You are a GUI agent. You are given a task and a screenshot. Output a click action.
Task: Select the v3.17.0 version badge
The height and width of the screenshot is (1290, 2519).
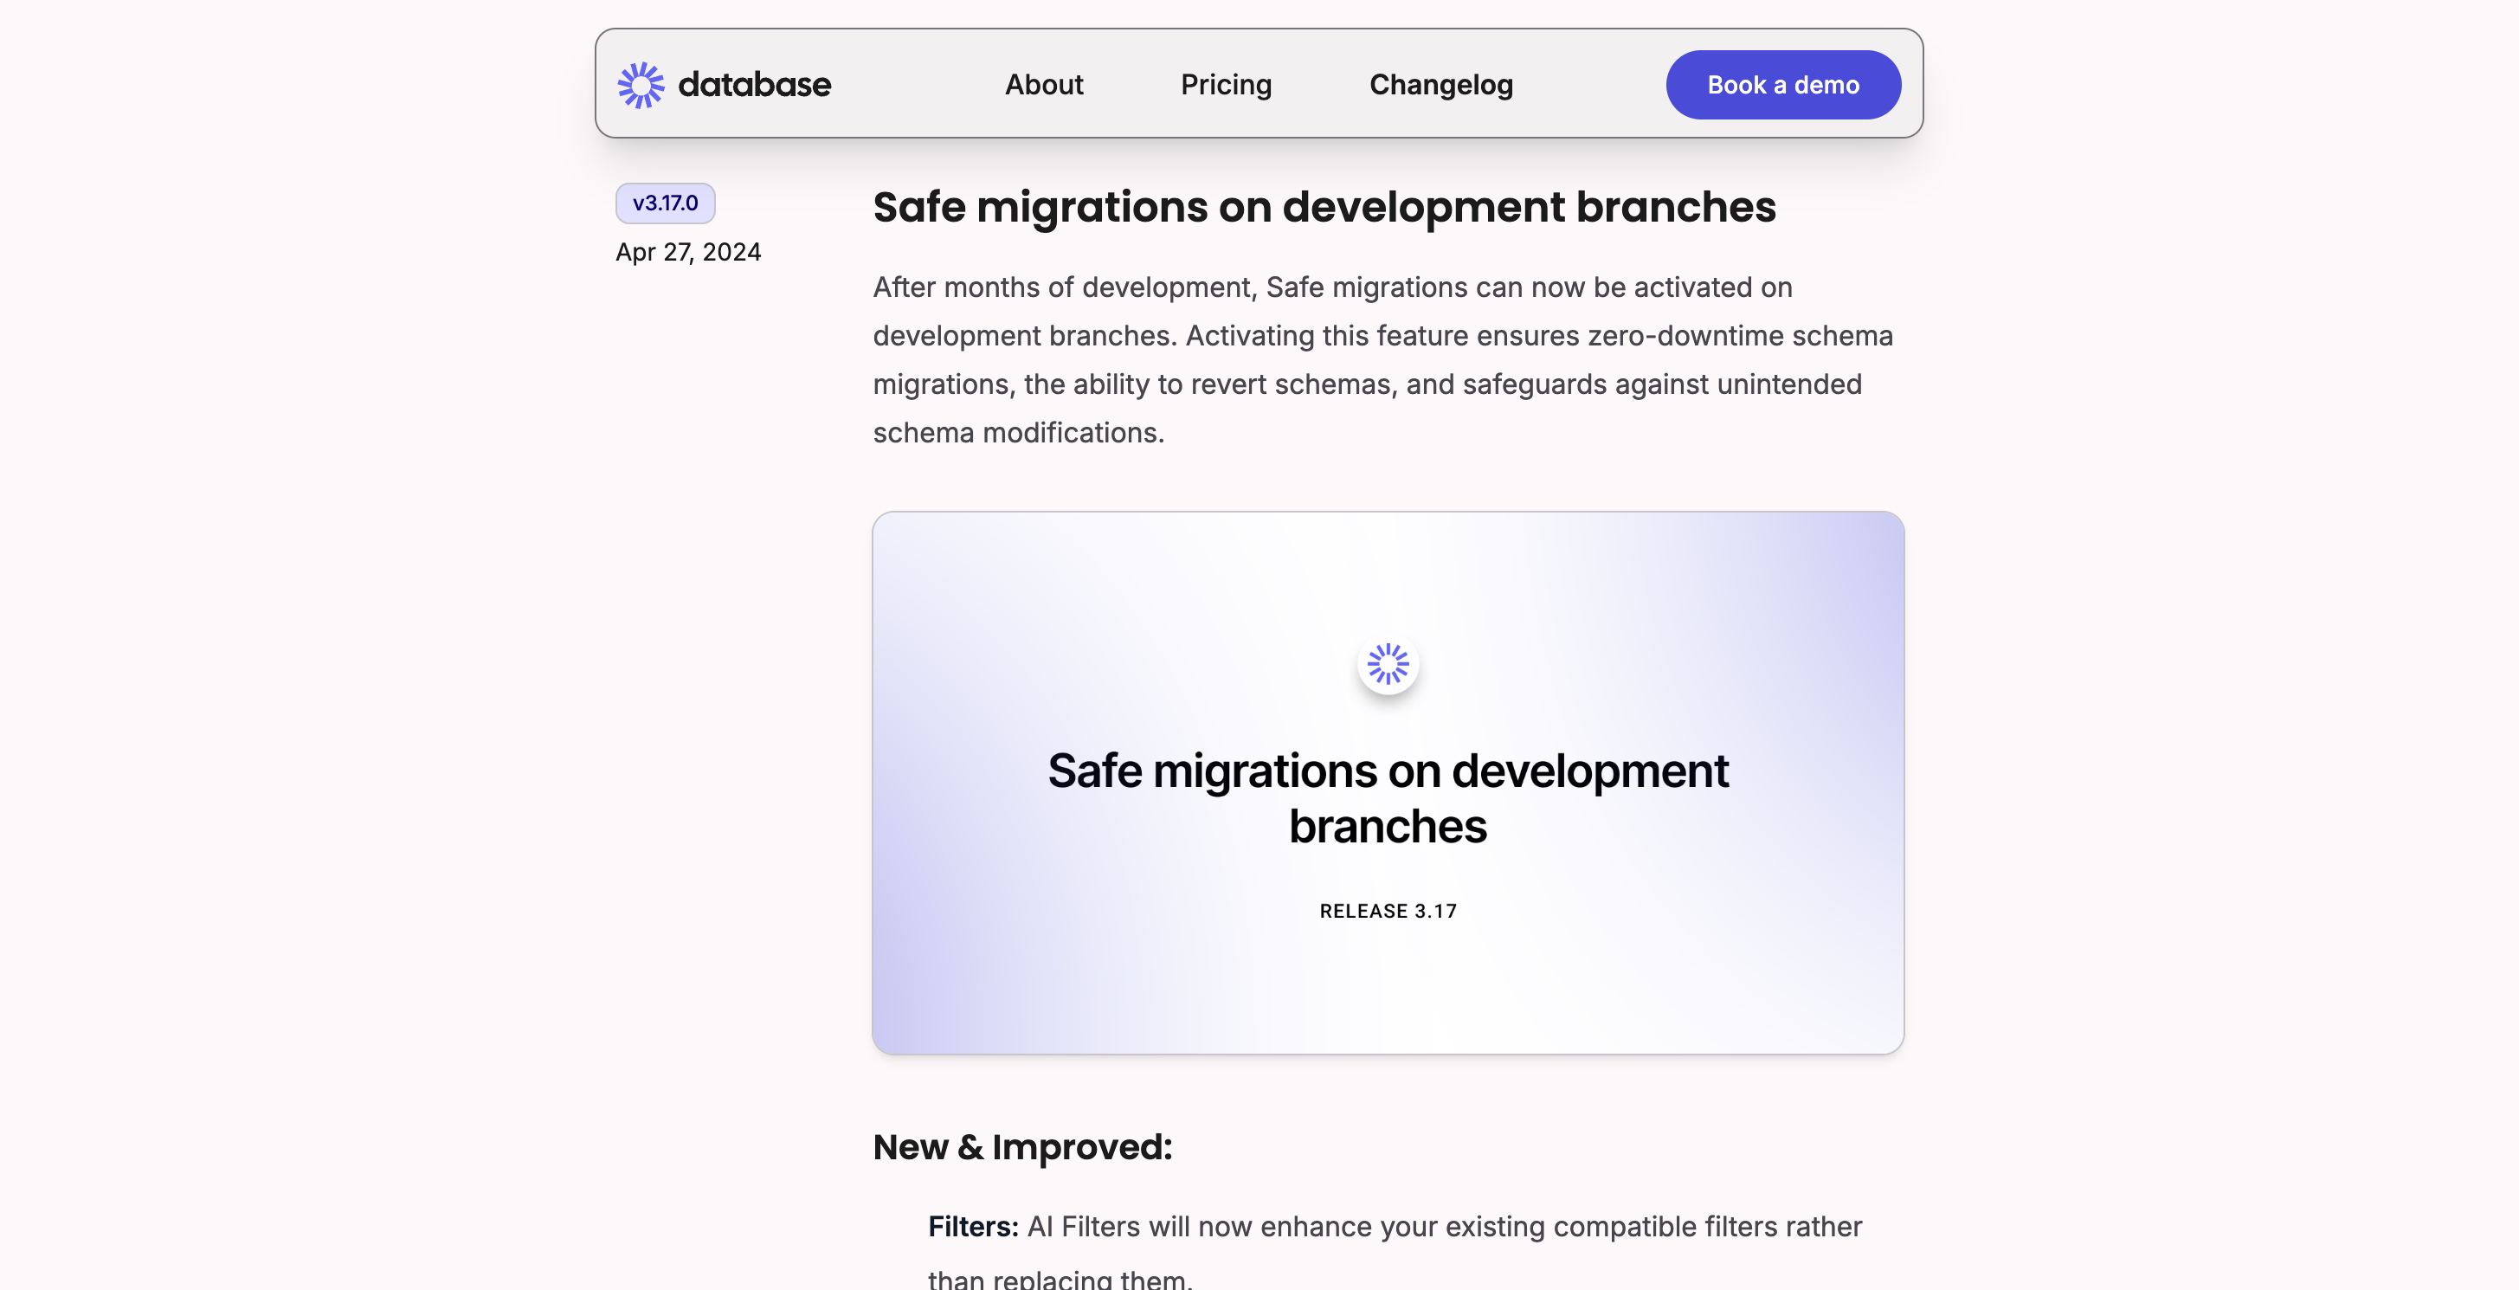665,203
